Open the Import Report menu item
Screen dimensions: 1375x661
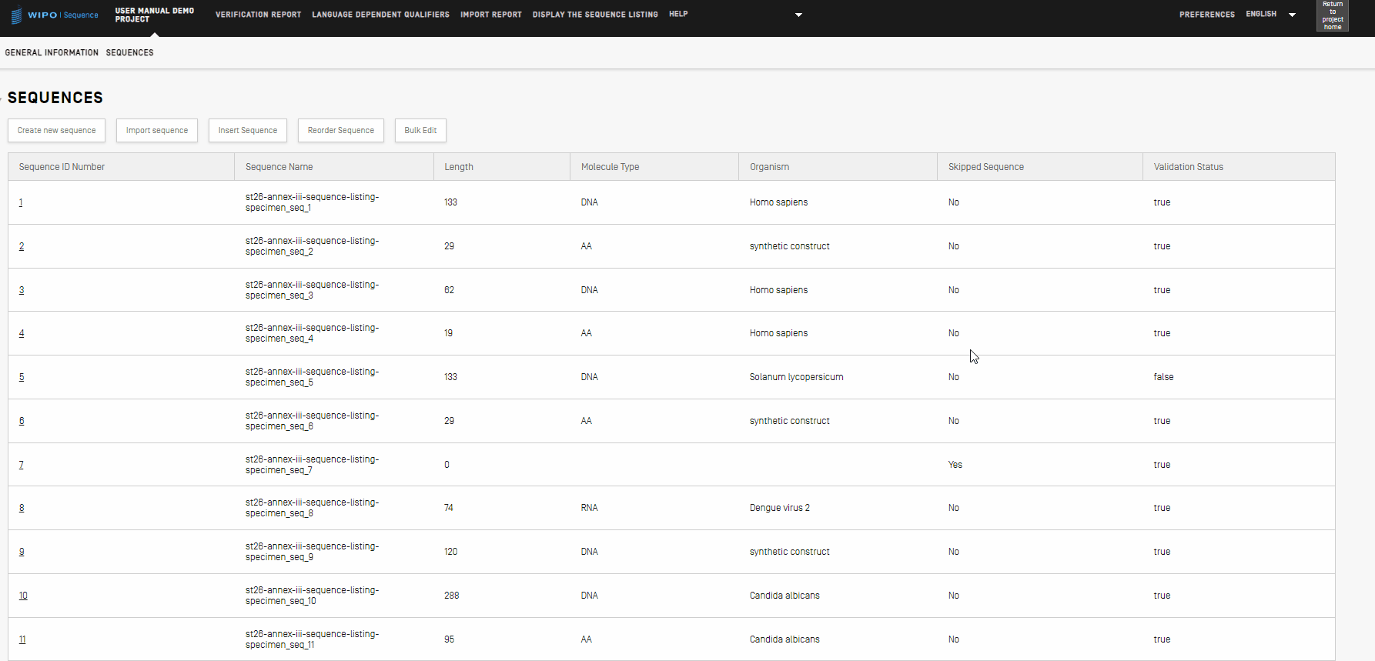[x=490, y=15]
